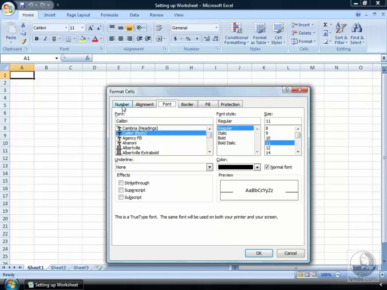Viewport: 387px width, 290px height.
Task: Switch to the Fill tab in dialog
Action: point(208,104)
